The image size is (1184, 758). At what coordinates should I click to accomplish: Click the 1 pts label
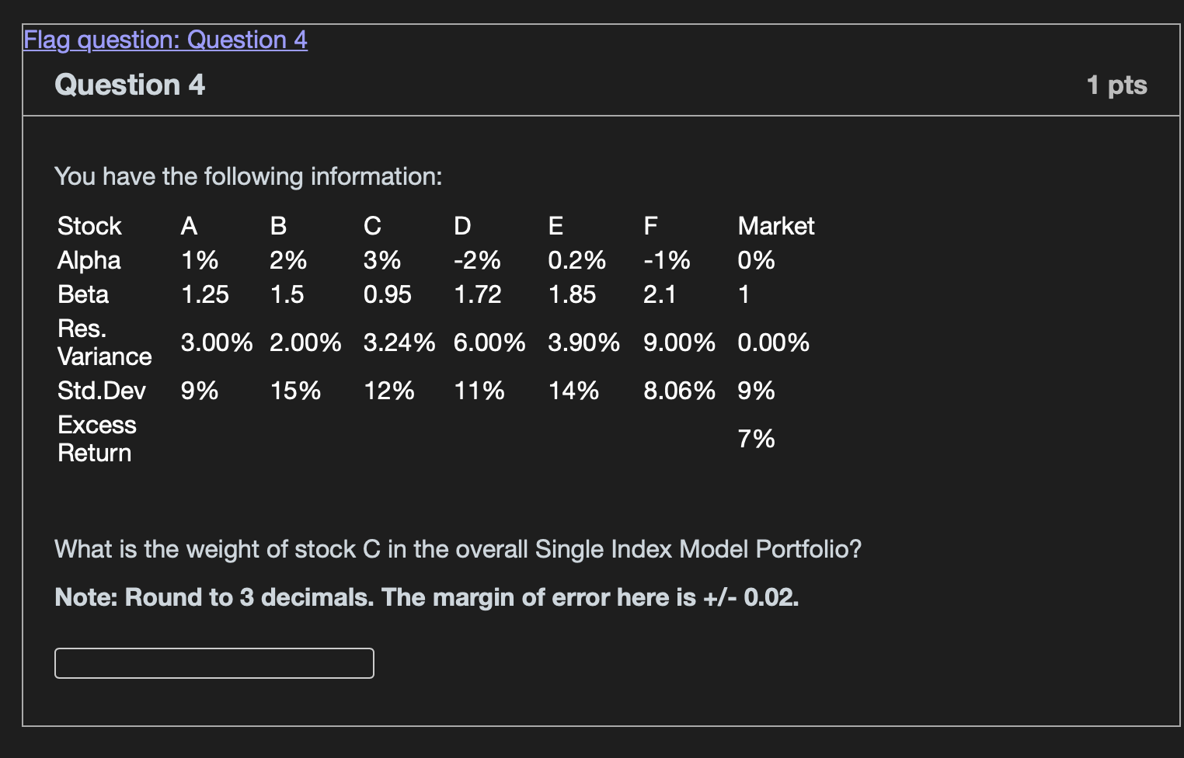tap(1116, 85)
